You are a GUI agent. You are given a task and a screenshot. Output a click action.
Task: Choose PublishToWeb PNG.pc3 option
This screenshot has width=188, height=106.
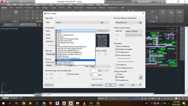(75, 64)
